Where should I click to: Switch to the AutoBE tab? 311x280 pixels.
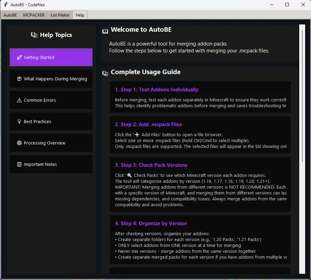click(x=10, y=15)
